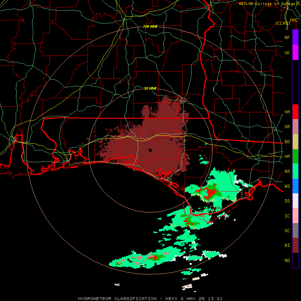This screenshot has height=301, width=301.
Task: Select the GR salmon legend color
Action: point(295,127)
